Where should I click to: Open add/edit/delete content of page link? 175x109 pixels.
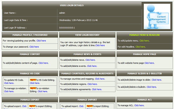(43, 63)
